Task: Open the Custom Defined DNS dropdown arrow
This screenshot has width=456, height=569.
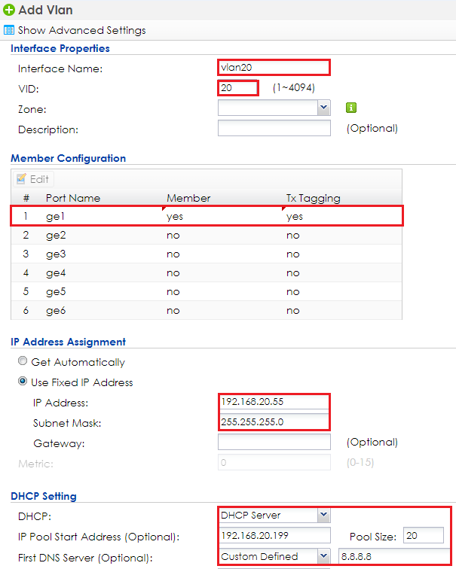Action: click(324, 556)
